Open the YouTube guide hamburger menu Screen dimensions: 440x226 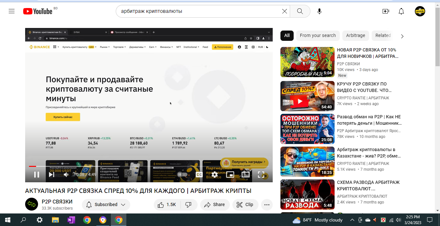(x=12, y=11)
